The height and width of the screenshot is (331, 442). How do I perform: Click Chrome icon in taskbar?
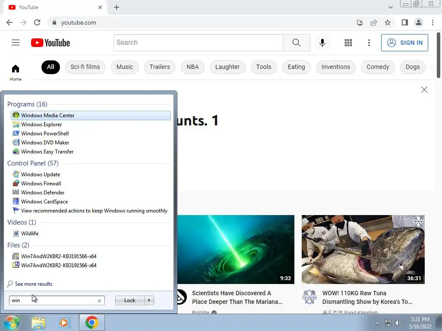coord(92,322)
